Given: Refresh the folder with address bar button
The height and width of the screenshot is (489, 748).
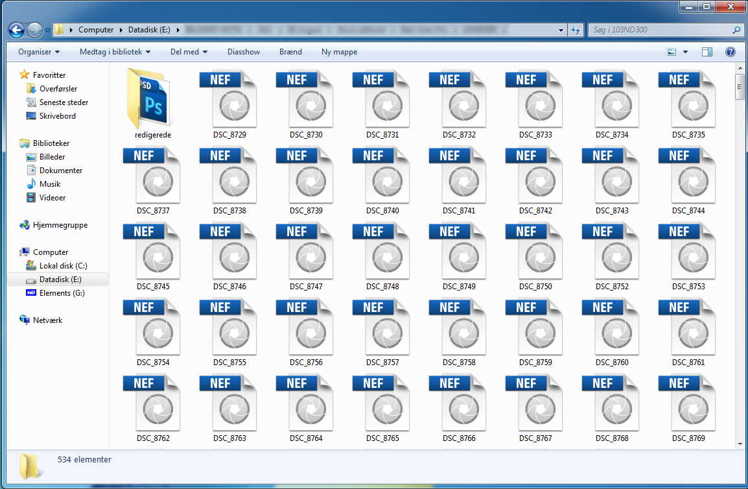Looking at the screenshot, I should point(575,30).
